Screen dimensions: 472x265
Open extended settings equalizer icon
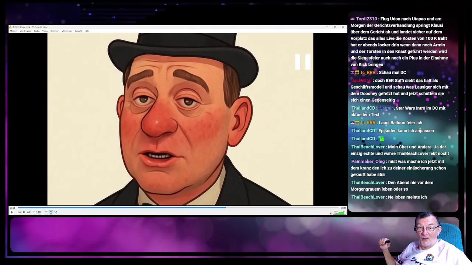tap(39, 212)
